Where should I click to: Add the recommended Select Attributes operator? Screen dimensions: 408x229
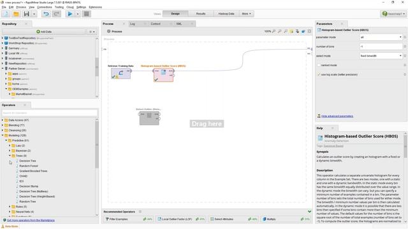234,219
